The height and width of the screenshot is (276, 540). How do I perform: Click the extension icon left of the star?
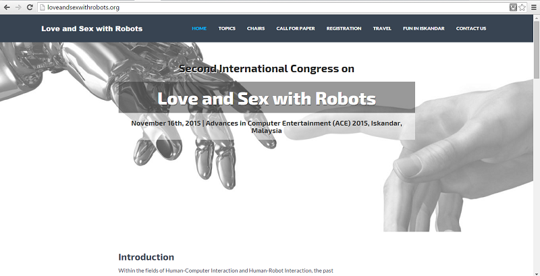pyautogui.click(x=513, y=7)
